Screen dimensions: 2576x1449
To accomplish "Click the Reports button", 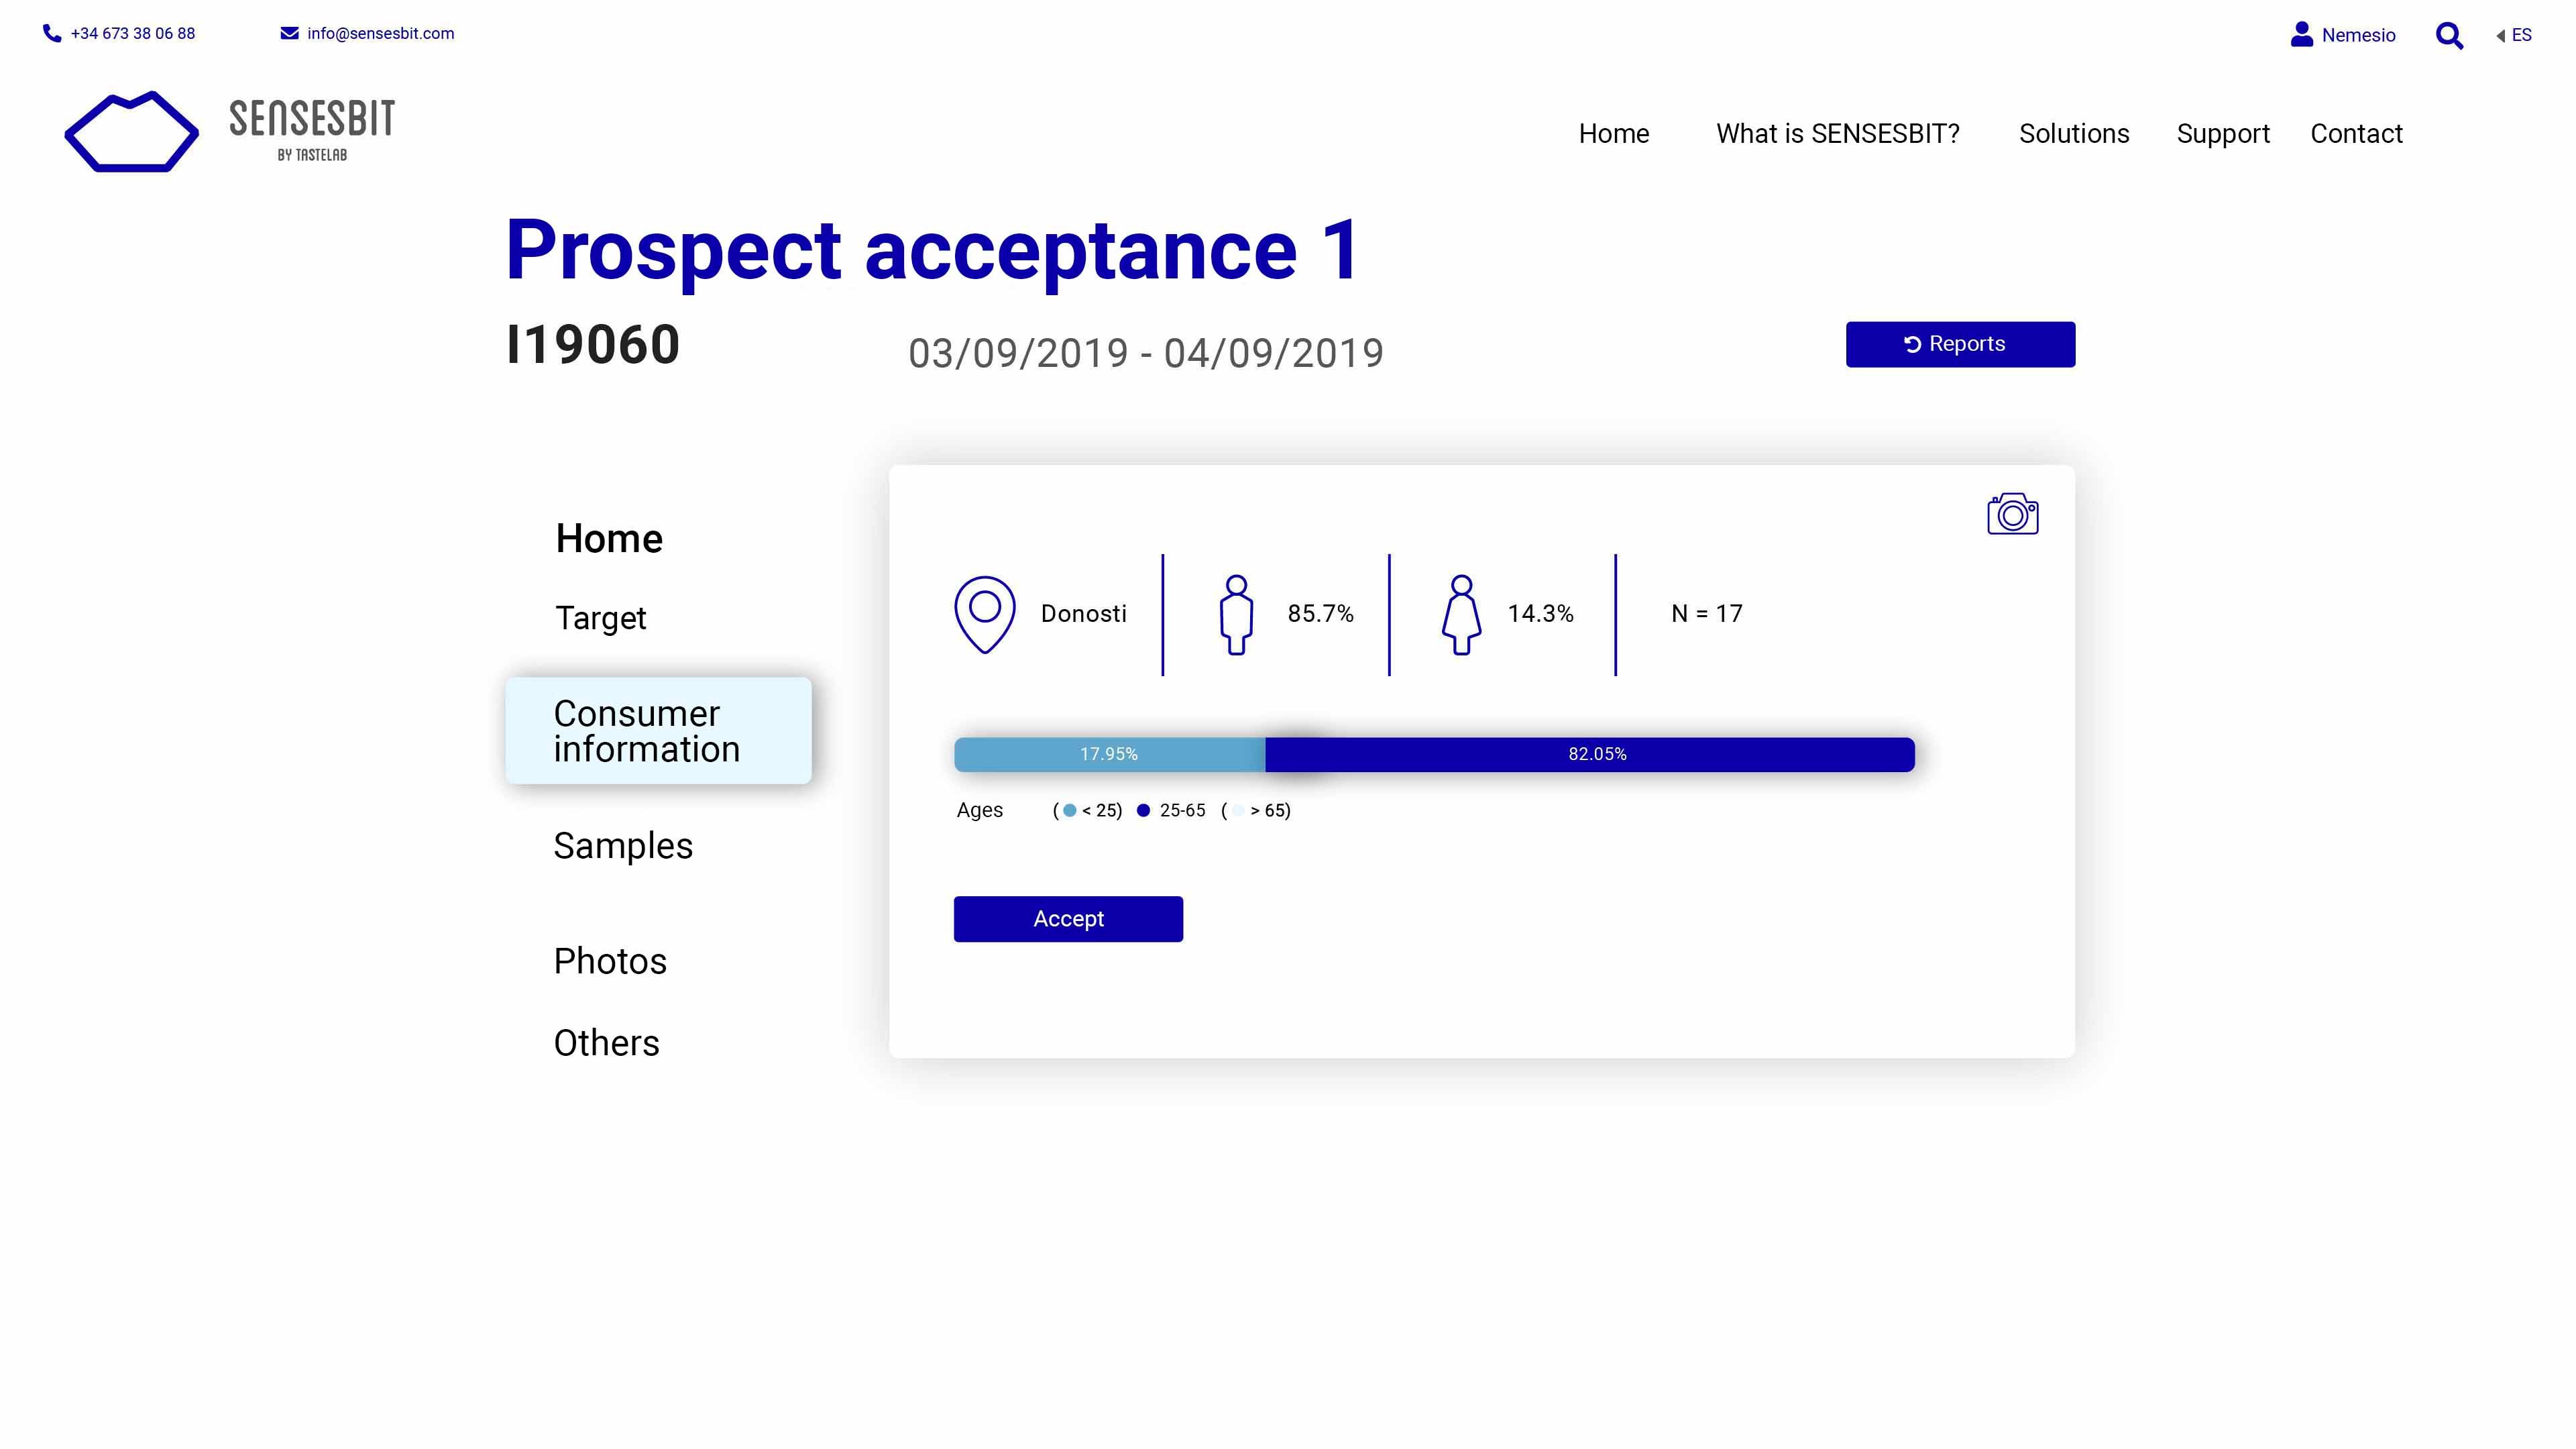I will point(1960,344).
